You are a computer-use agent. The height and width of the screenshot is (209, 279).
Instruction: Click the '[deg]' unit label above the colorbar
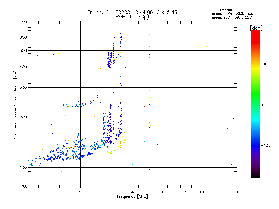(256, 28)
